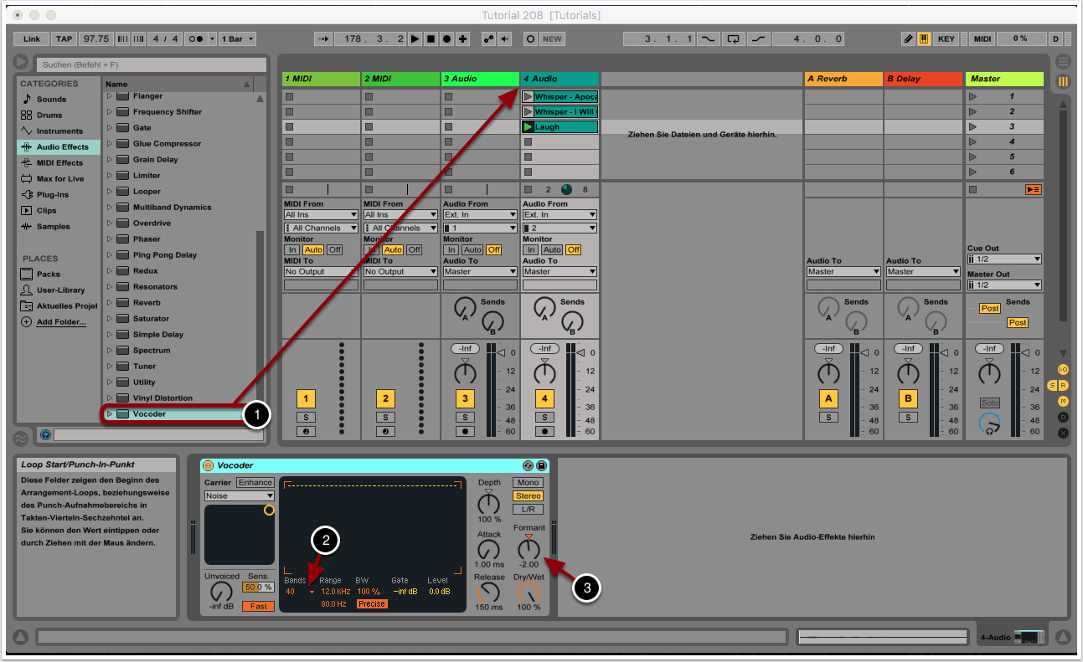The width and height of the screenshot is (1083, 662).
Task: Expand the Vocoder entry in browser list
Action: point(109,413)
